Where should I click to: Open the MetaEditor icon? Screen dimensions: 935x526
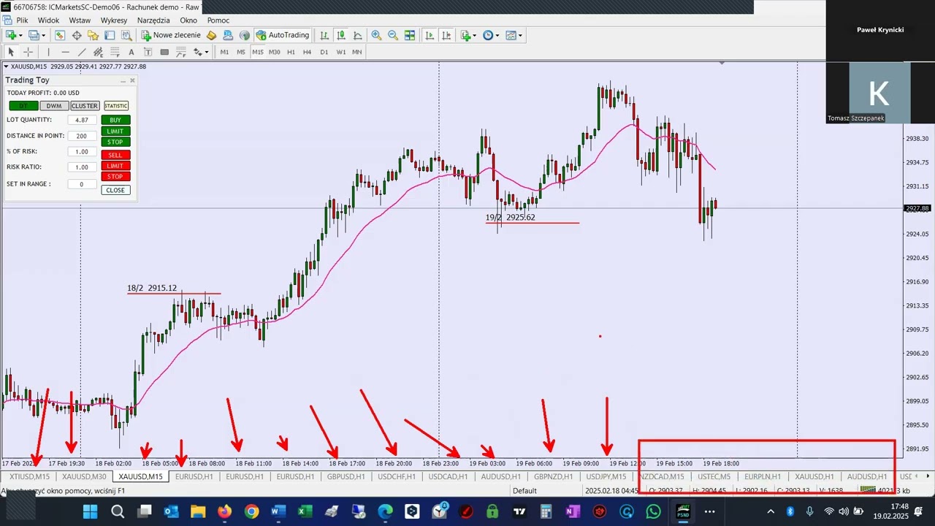pos(212,35)
